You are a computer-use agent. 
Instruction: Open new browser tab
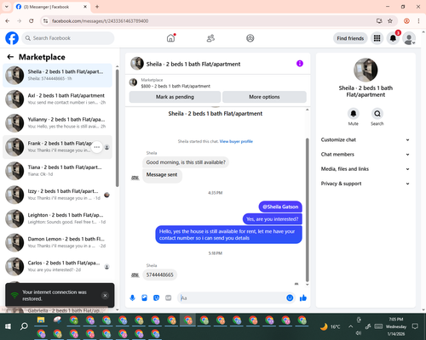point(97,7)
